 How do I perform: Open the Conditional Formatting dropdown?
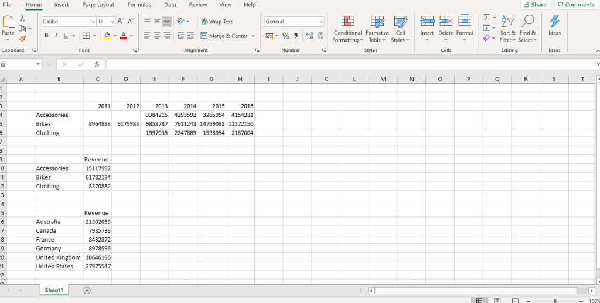click(347, 28)
